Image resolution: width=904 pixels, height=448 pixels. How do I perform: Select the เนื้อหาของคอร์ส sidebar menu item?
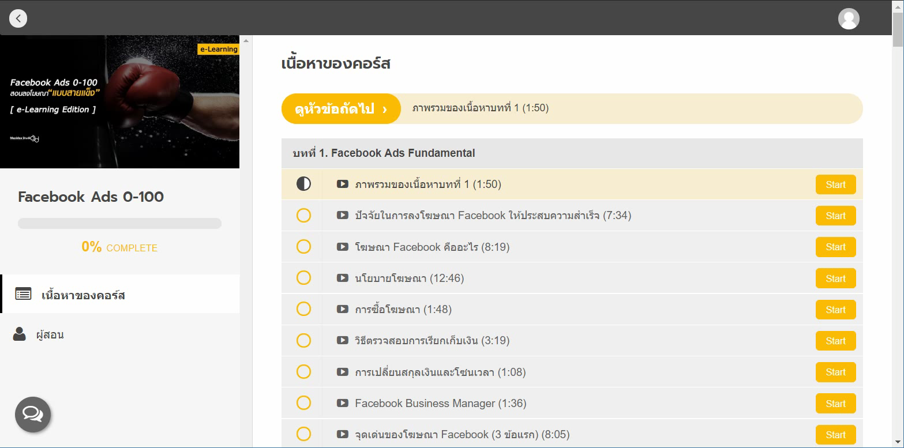(120, 294)
